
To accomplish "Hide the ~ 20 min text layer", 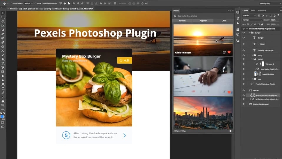I will [243, 44].
